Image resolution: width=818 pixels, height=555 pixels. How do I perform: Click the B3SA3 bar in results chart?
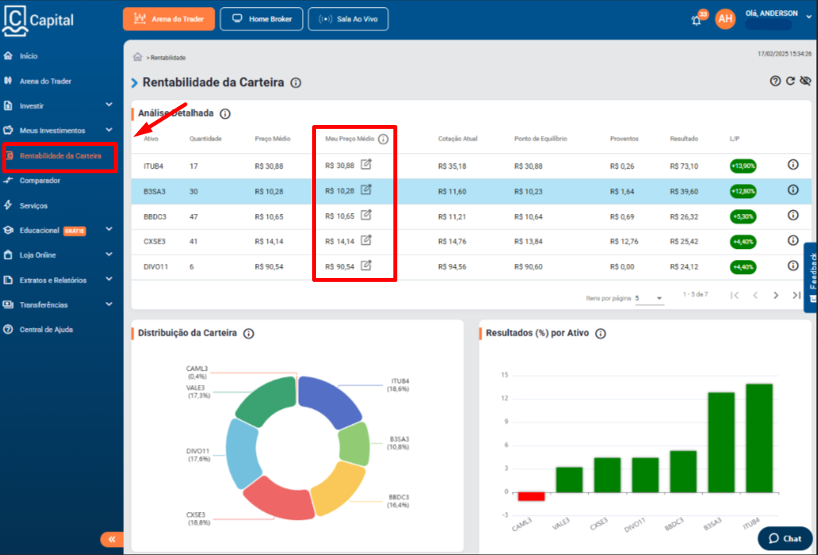(x=721, y=443)
